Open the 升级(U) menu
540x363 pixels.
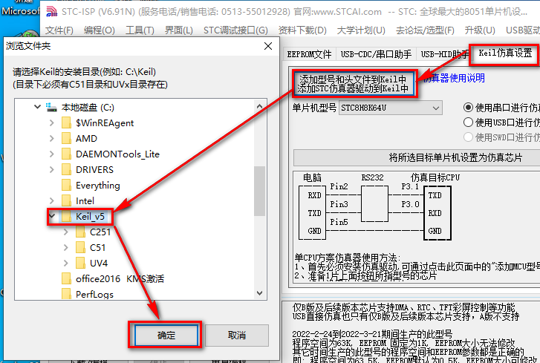click(480, 30)
